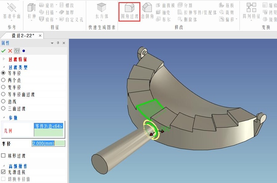The height and width of the screenshot is (183, 277).
Task: Toggle the preview glasses icon
Action: (x=17, y=51)
